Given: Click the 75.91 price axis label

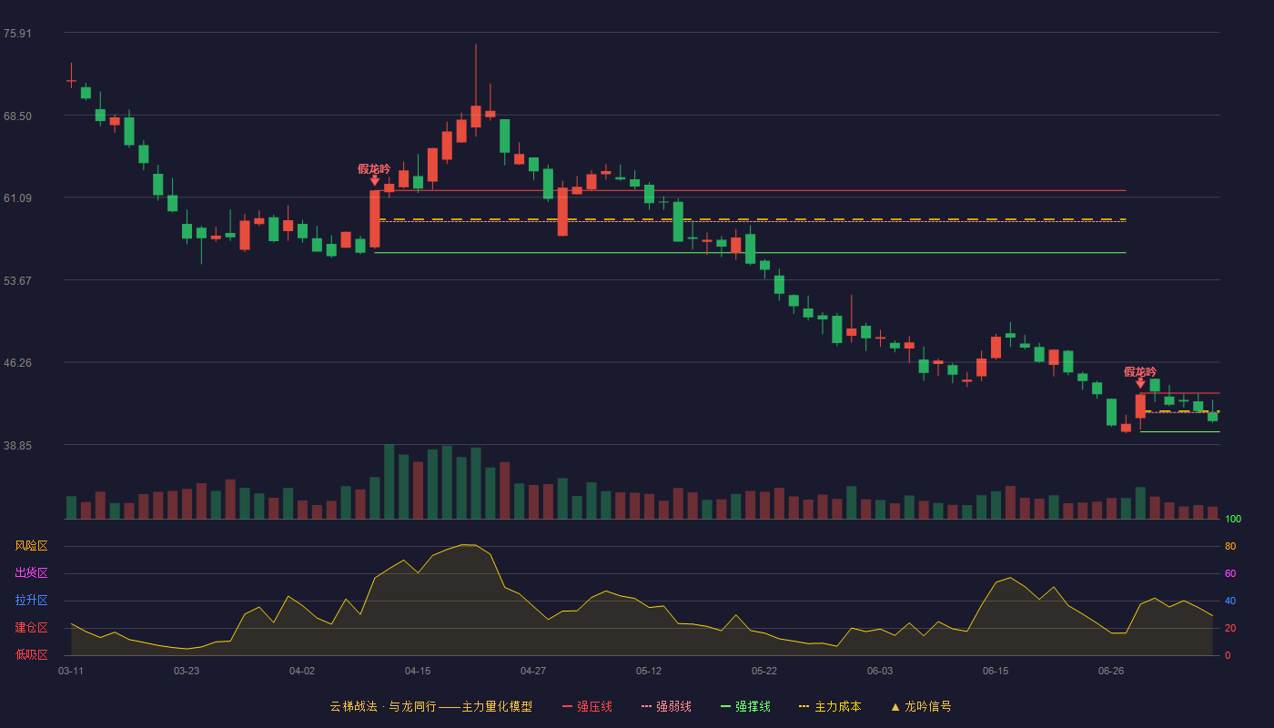Looking at the screenshot, I should click(x=17, y=34).
